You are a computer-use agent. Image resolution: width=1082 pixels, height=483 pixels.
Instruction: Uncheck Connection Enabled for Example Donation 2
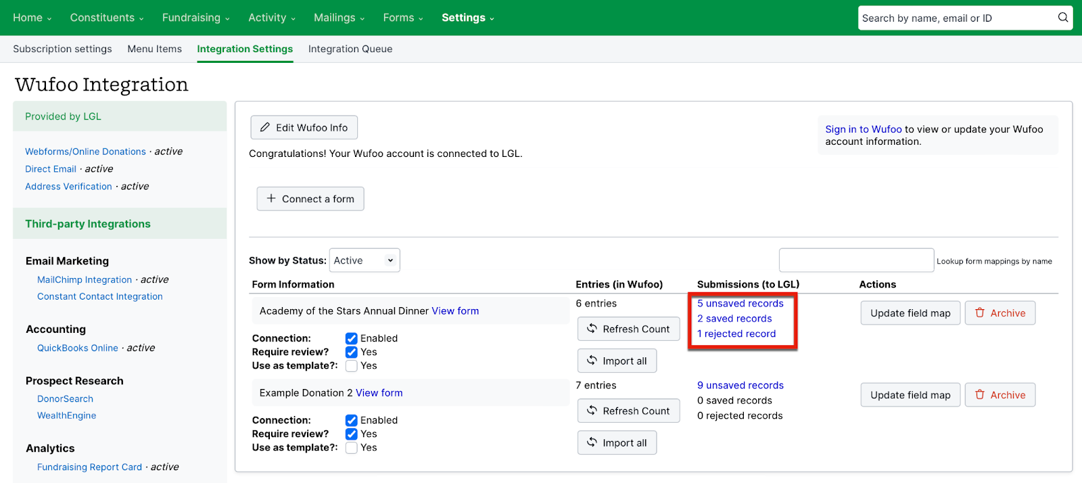tap(352, 420)
